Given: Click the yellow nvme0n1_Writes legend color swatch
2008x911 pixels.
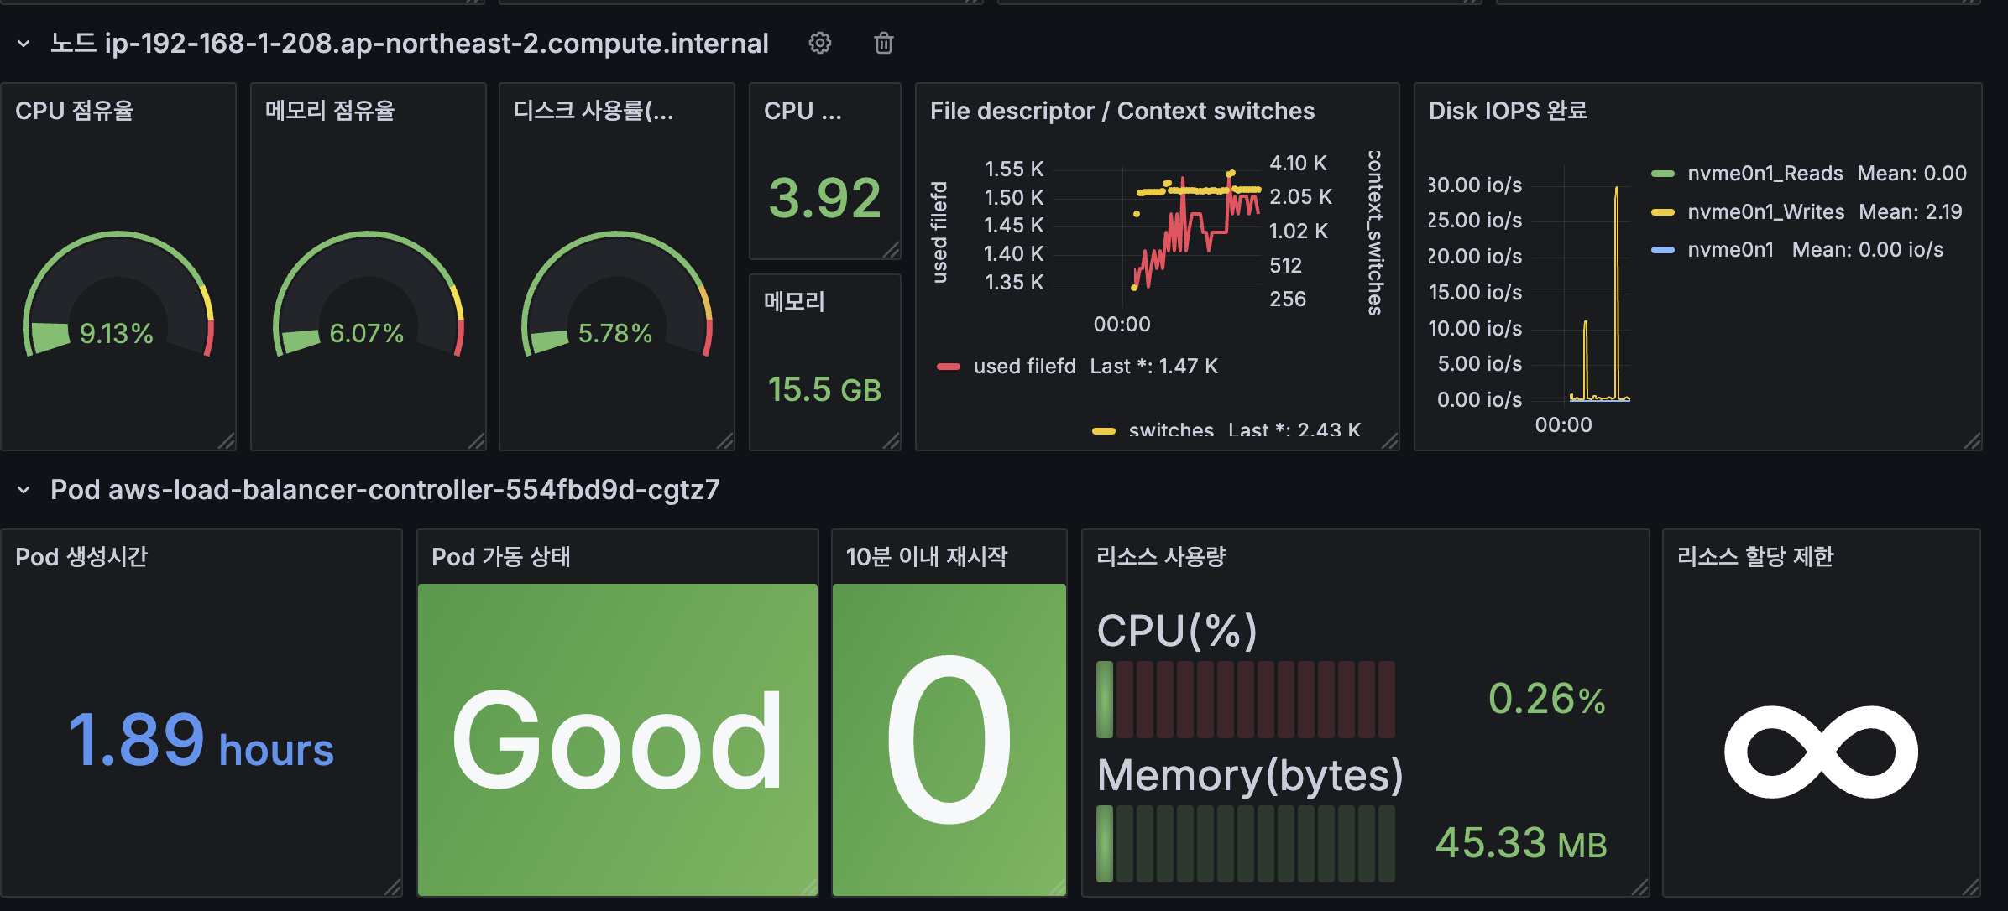Looking at the screenshot, I should coord(1662,212).
